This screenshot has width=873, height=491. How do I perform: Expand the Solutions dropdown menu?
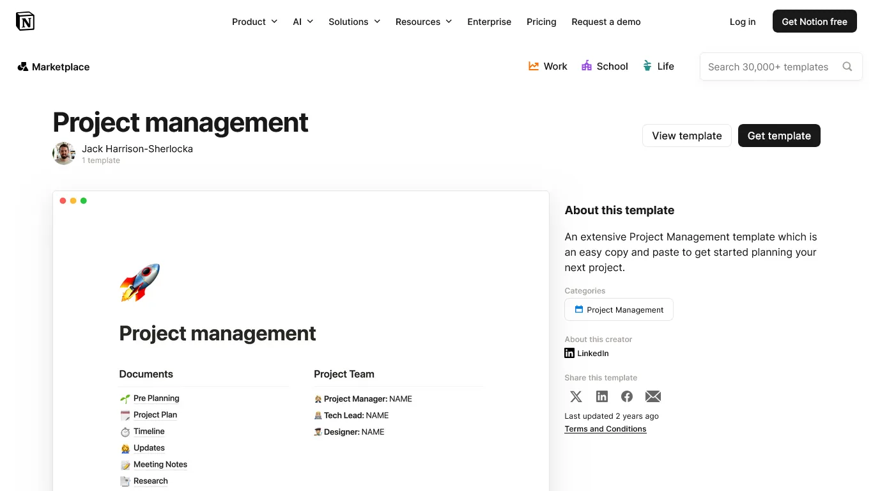[354, 22]
